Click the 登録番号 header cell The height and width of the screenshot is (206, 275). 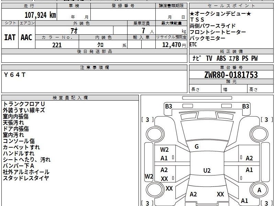[123, 6]
